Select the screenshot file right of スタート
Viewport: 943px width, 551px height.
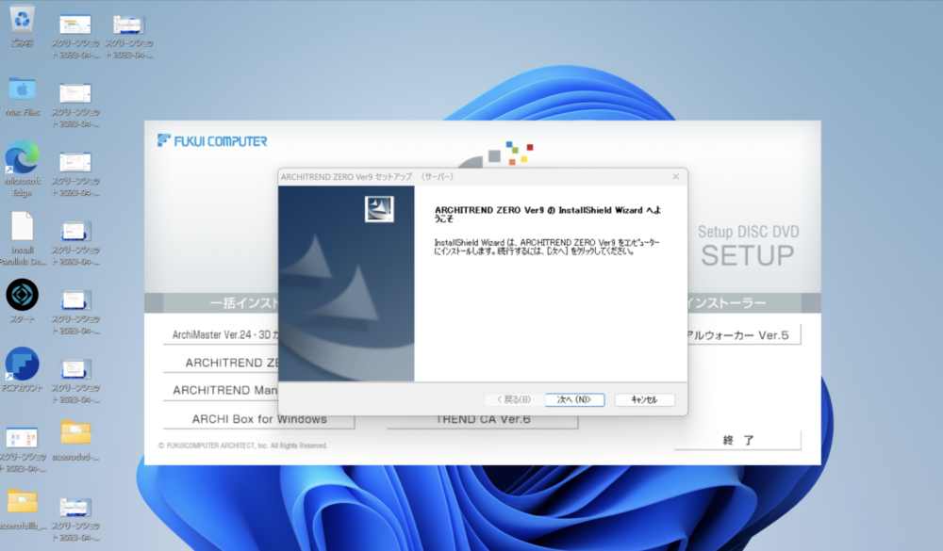pyautogui.click(x=75, y=300)
